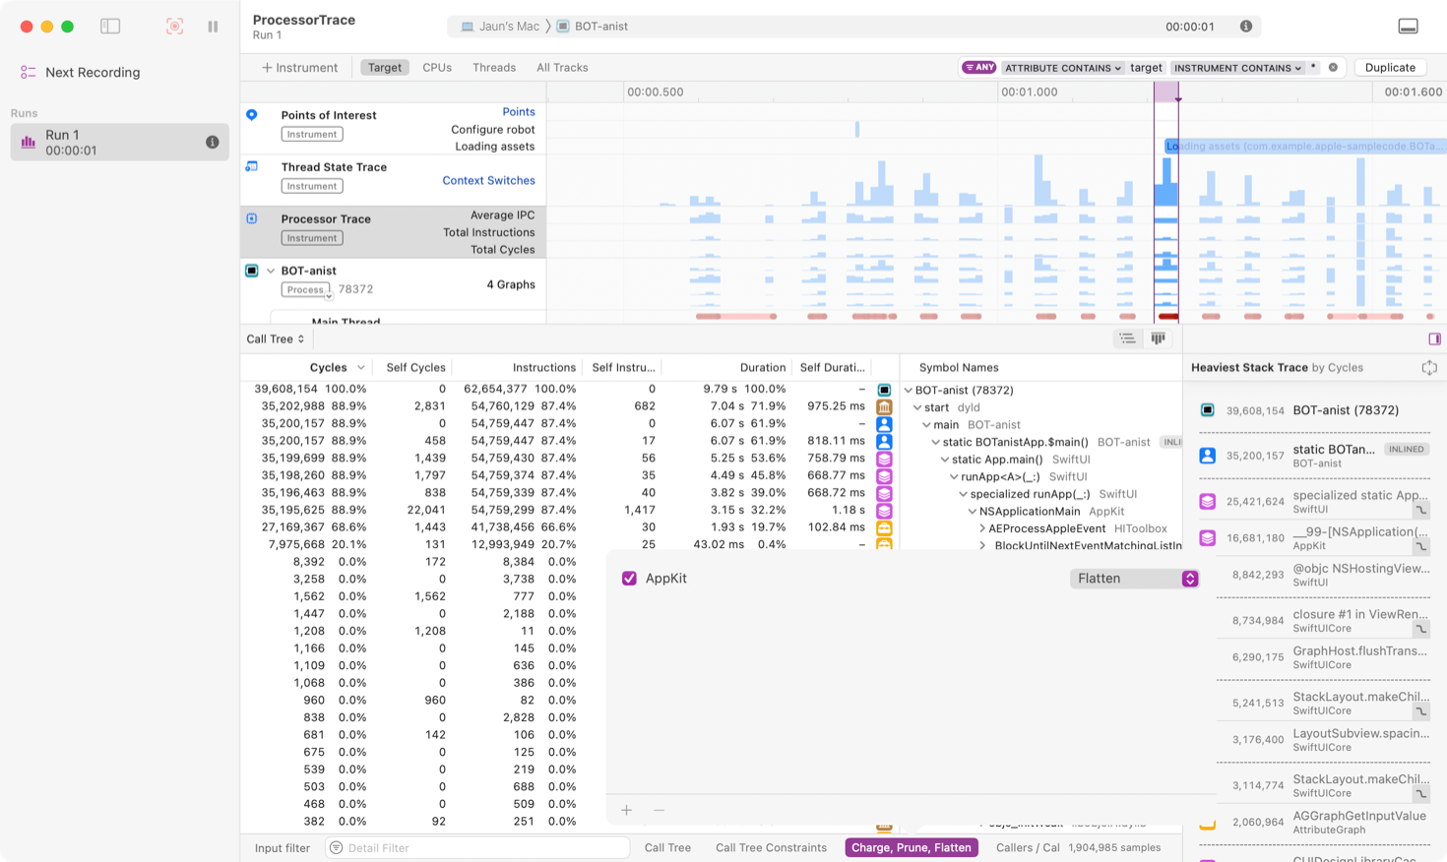Open the Flatten dropdown menu
1447x862 pixels.
pos(1134,579)
